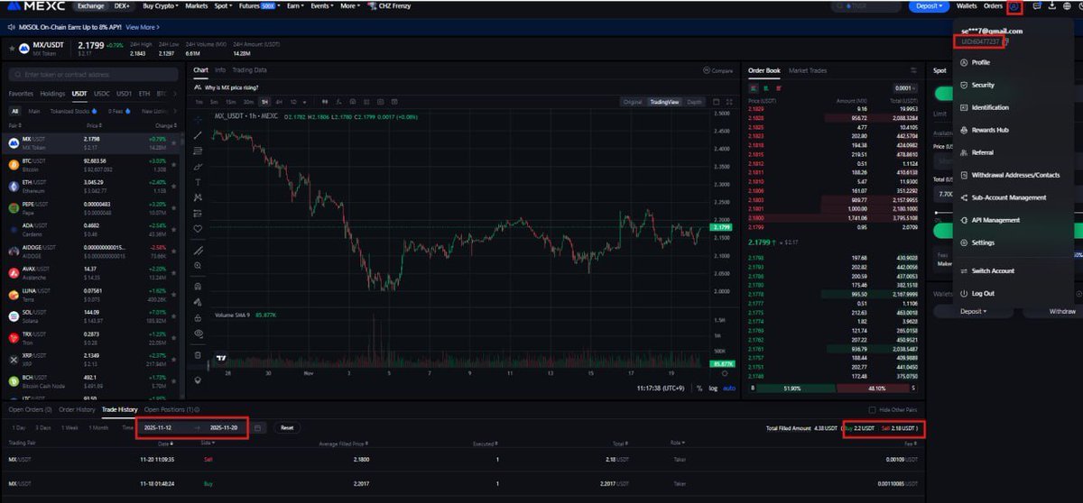The width and height of the screenshot is (1083, 503).
Task: Open the calendar icon beside date range
Action: (259, 427)
